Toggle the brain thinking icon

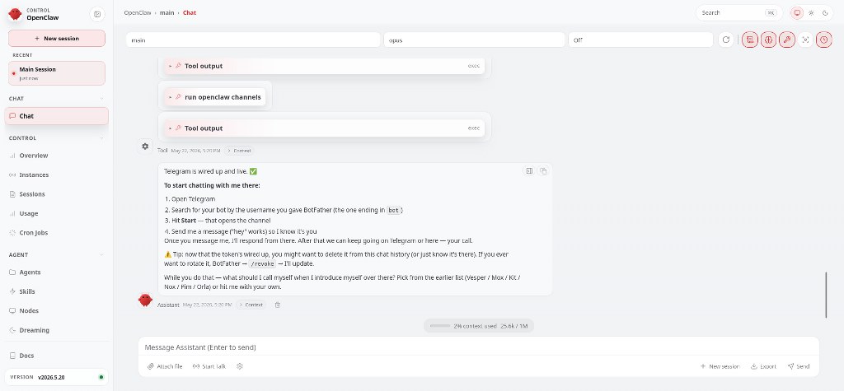point(769,40)
